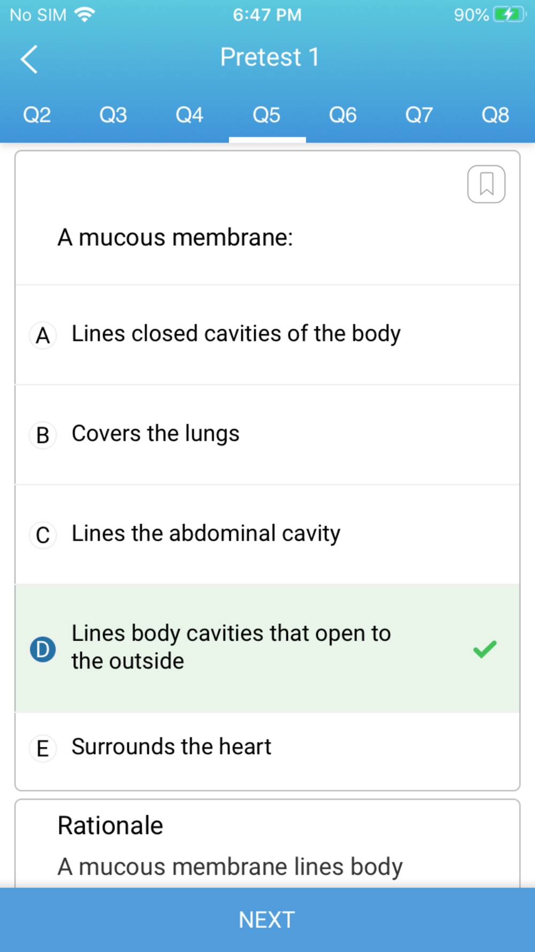Select the highlighted D answer circle
Viewport: 535px width, 952px height.
[x=43, y=649]
